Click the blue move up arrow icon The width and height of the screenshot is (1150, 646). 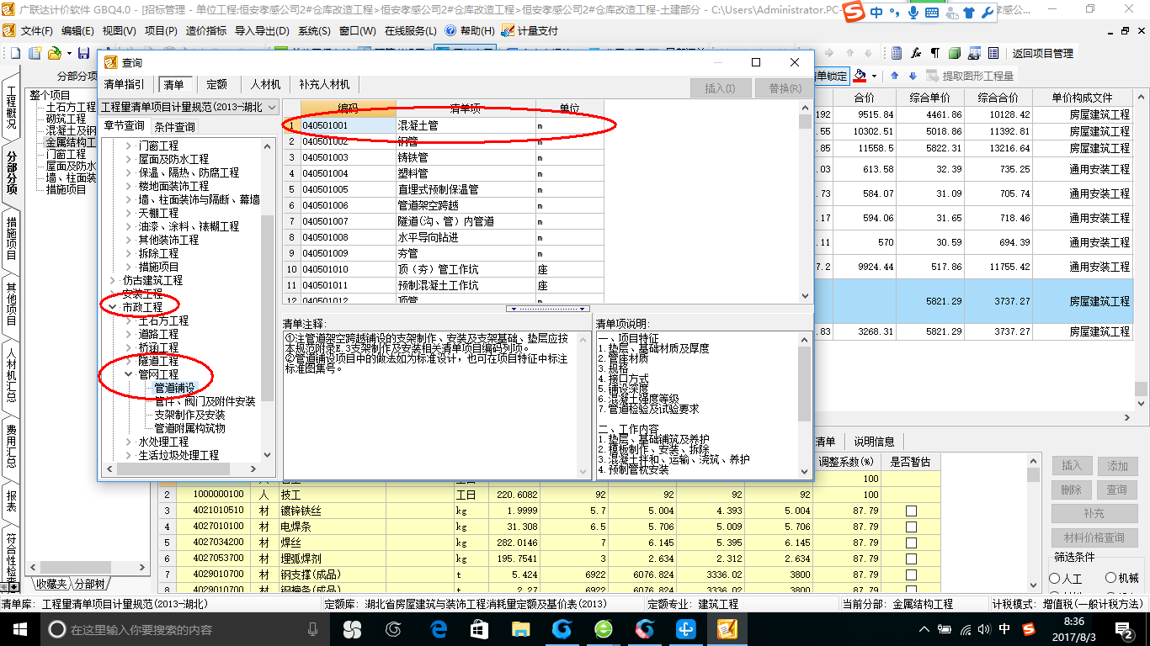894,76
